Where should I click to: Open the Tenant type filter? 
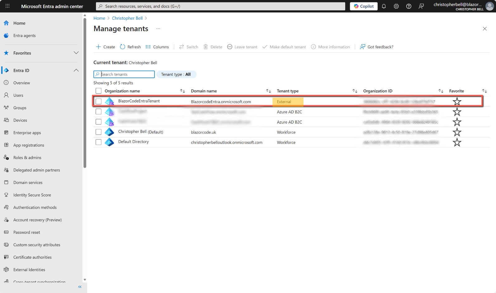coord(176,74)
